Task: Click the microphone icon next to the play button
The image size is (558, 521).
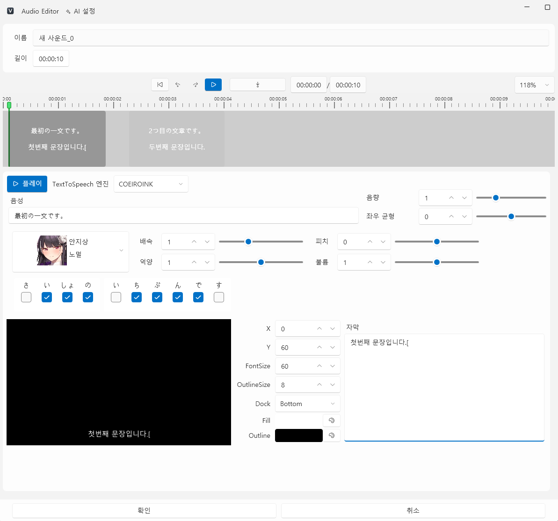Action: point(257,85)
